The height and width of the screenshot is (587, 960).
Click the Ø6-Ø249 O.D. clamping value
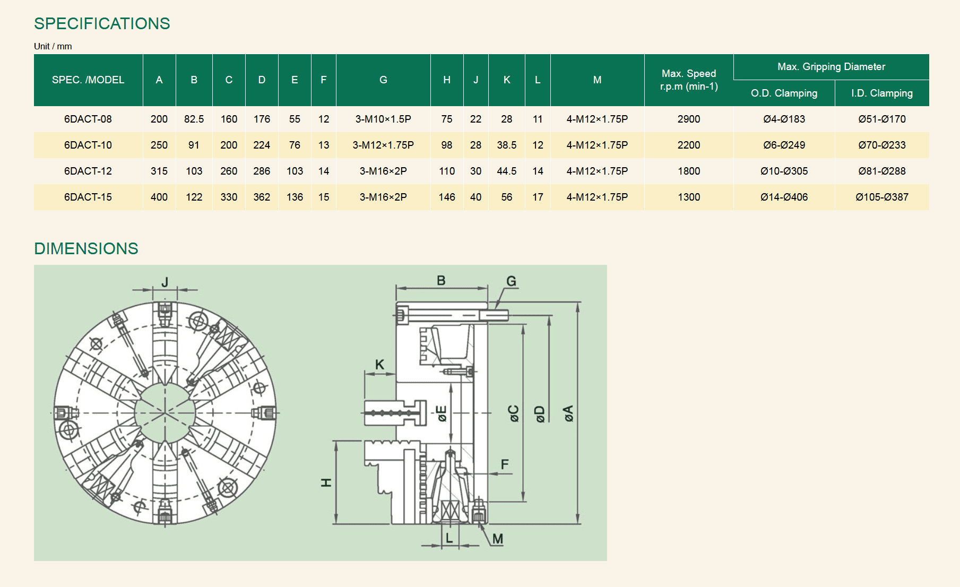[784, 145]
